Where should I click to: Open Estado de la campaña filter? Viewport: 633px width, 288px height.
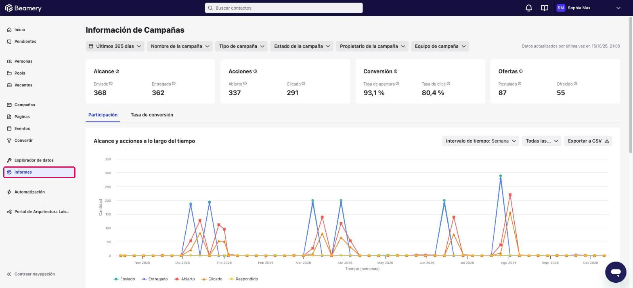click(x=302, y=46)
